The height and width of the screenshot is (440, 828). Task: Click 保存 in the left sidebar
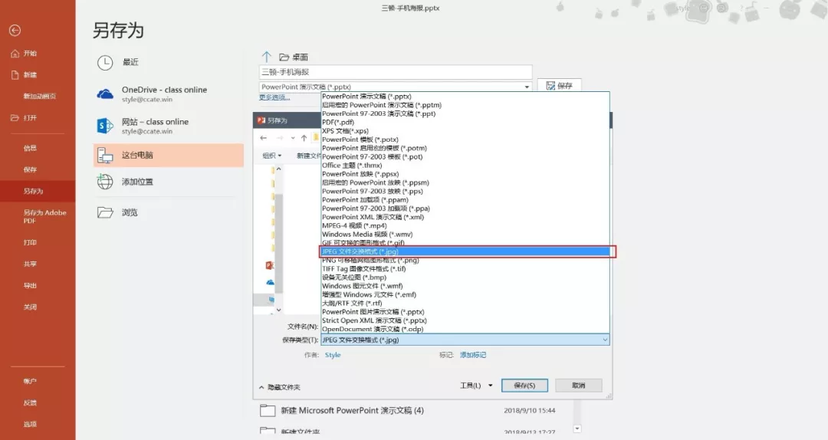(30, 169)
